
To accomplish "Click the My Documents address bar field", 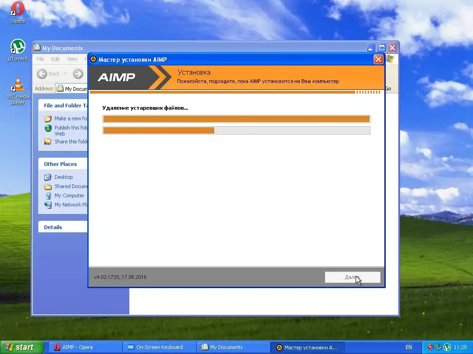I will (x=72, y=88).
